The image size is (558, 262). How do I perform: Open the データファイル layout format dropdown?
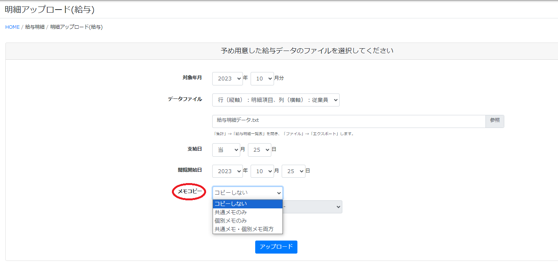(276, 100)
